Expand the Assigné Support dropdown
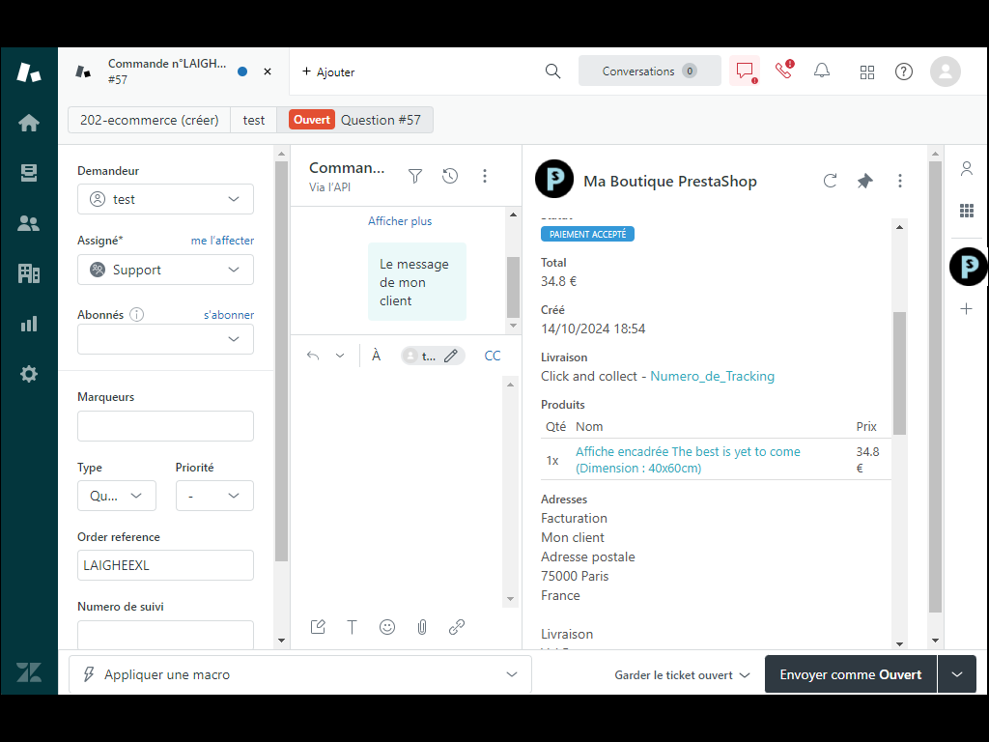Image resolution: width=989 pixels, height=742 pixels. pyautogui.click(x=165, y=270)
